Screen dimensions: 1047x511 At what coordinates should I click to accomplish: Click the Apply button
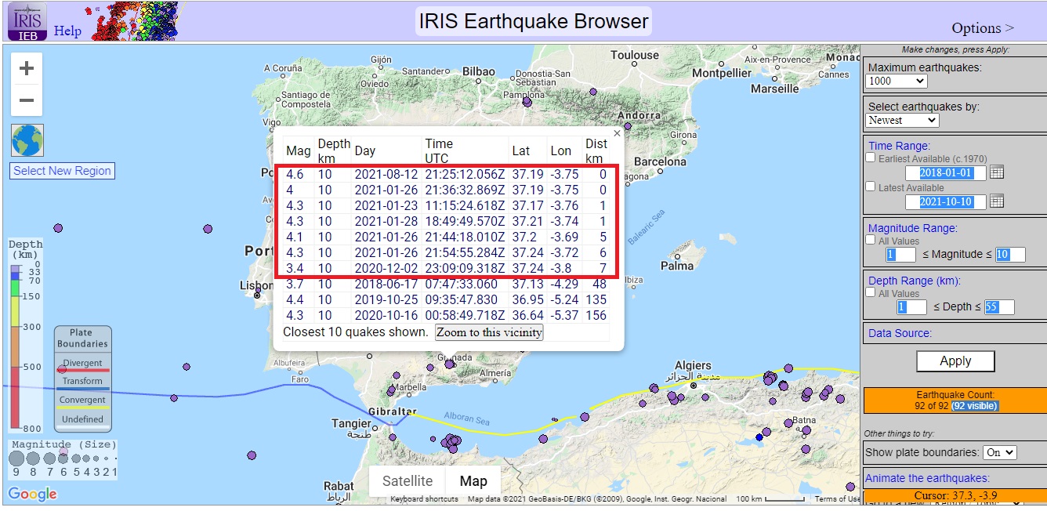[x=955, y=361]
